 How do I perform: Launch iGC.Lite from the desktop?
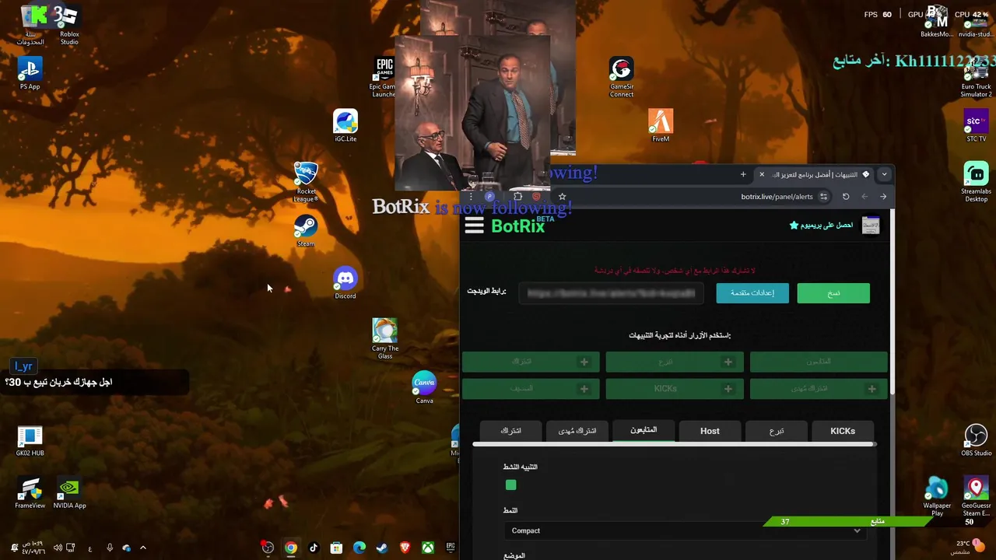pyautogui.click(x=345, y=126)
